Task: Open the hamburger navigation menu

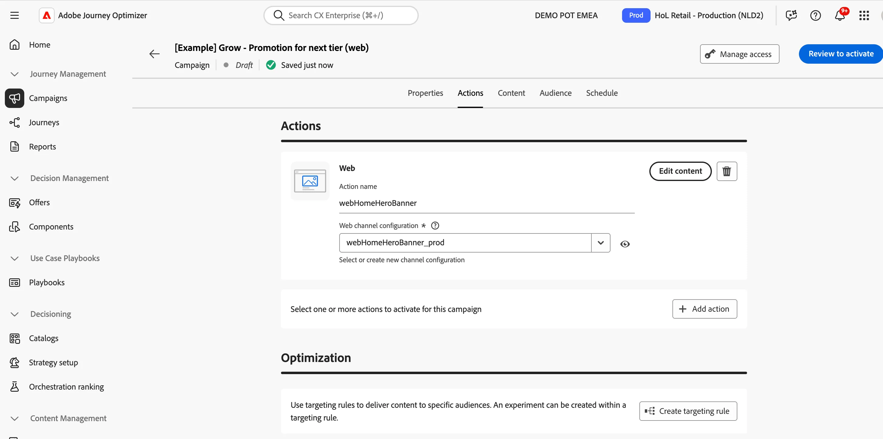Action: pos(14,15)
